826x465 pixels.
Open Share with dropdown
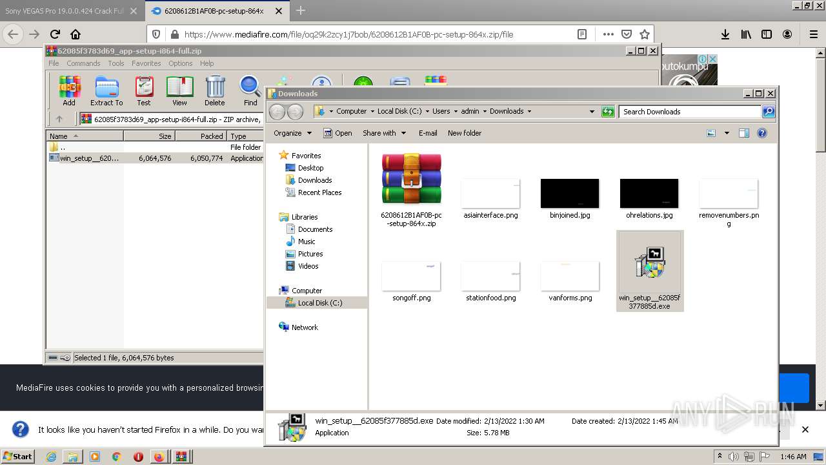pyautogui.click(x=385, y=133)
